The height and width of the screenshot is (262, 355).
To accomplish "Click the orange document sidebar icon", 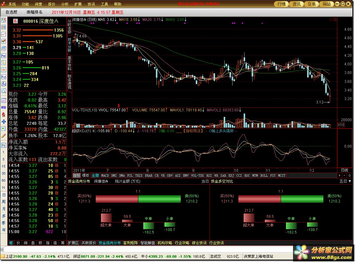I will click(3, 70).
